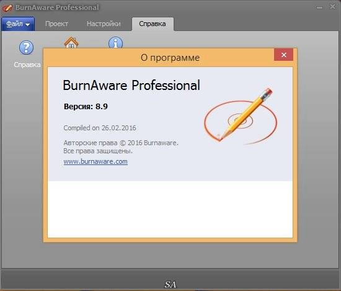Click the blue question mark Справка icon

26,47
